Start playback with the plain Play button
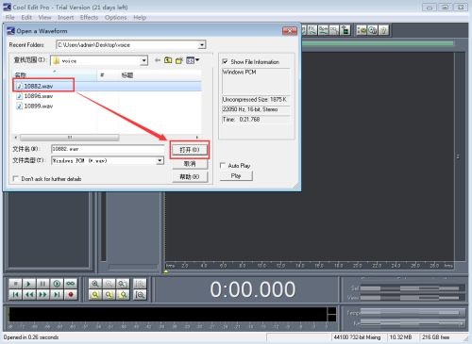This screenshot has height=344, width=472. (29, 284)
